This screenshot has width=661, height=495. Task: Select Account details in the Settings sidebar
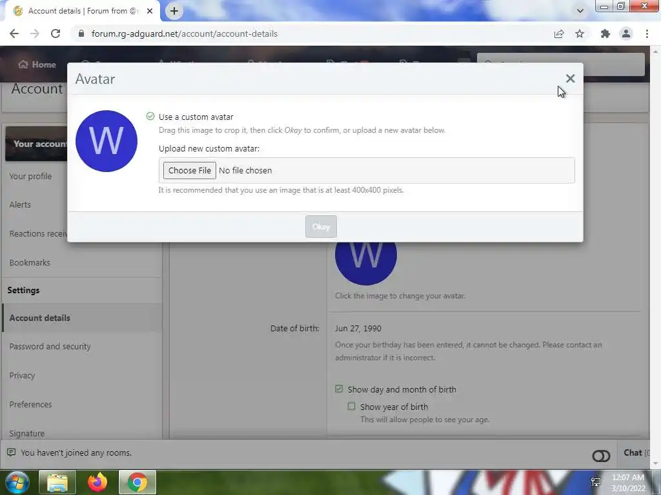[x=83, y=318]
